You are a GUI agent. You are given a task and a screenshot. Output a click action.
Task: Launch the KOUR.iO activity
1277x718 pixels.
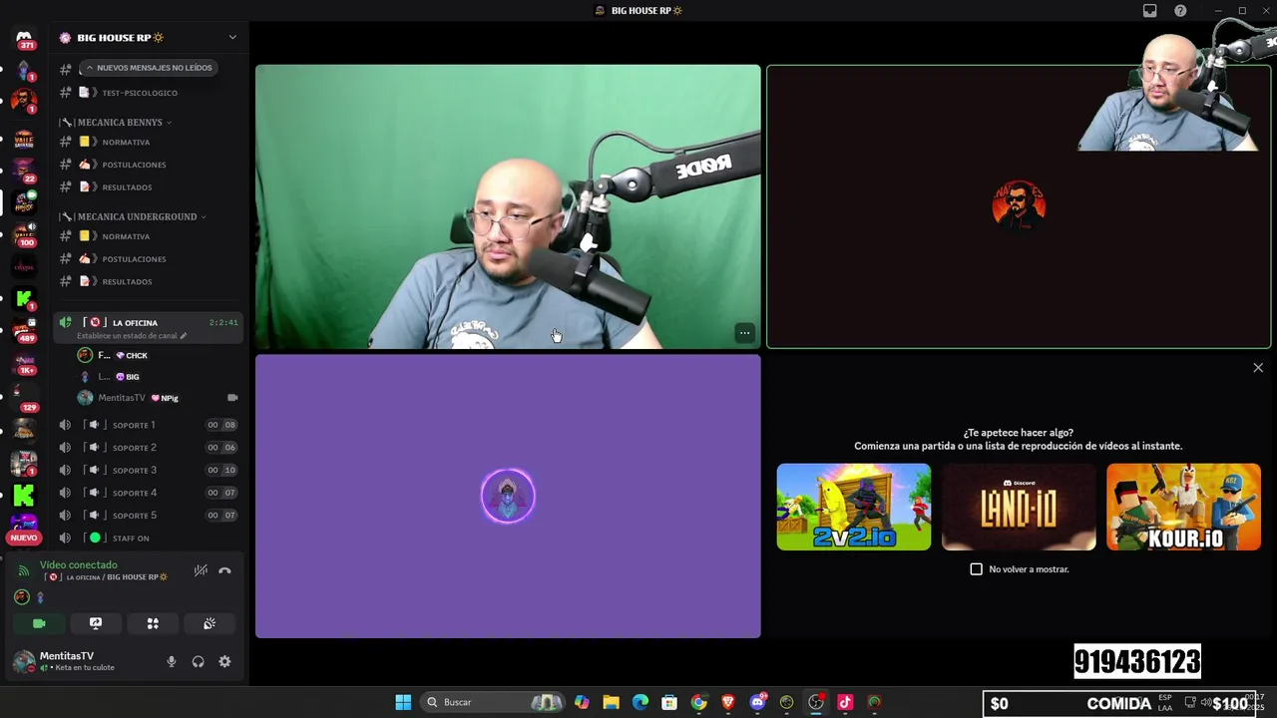tap(1183, 507)
